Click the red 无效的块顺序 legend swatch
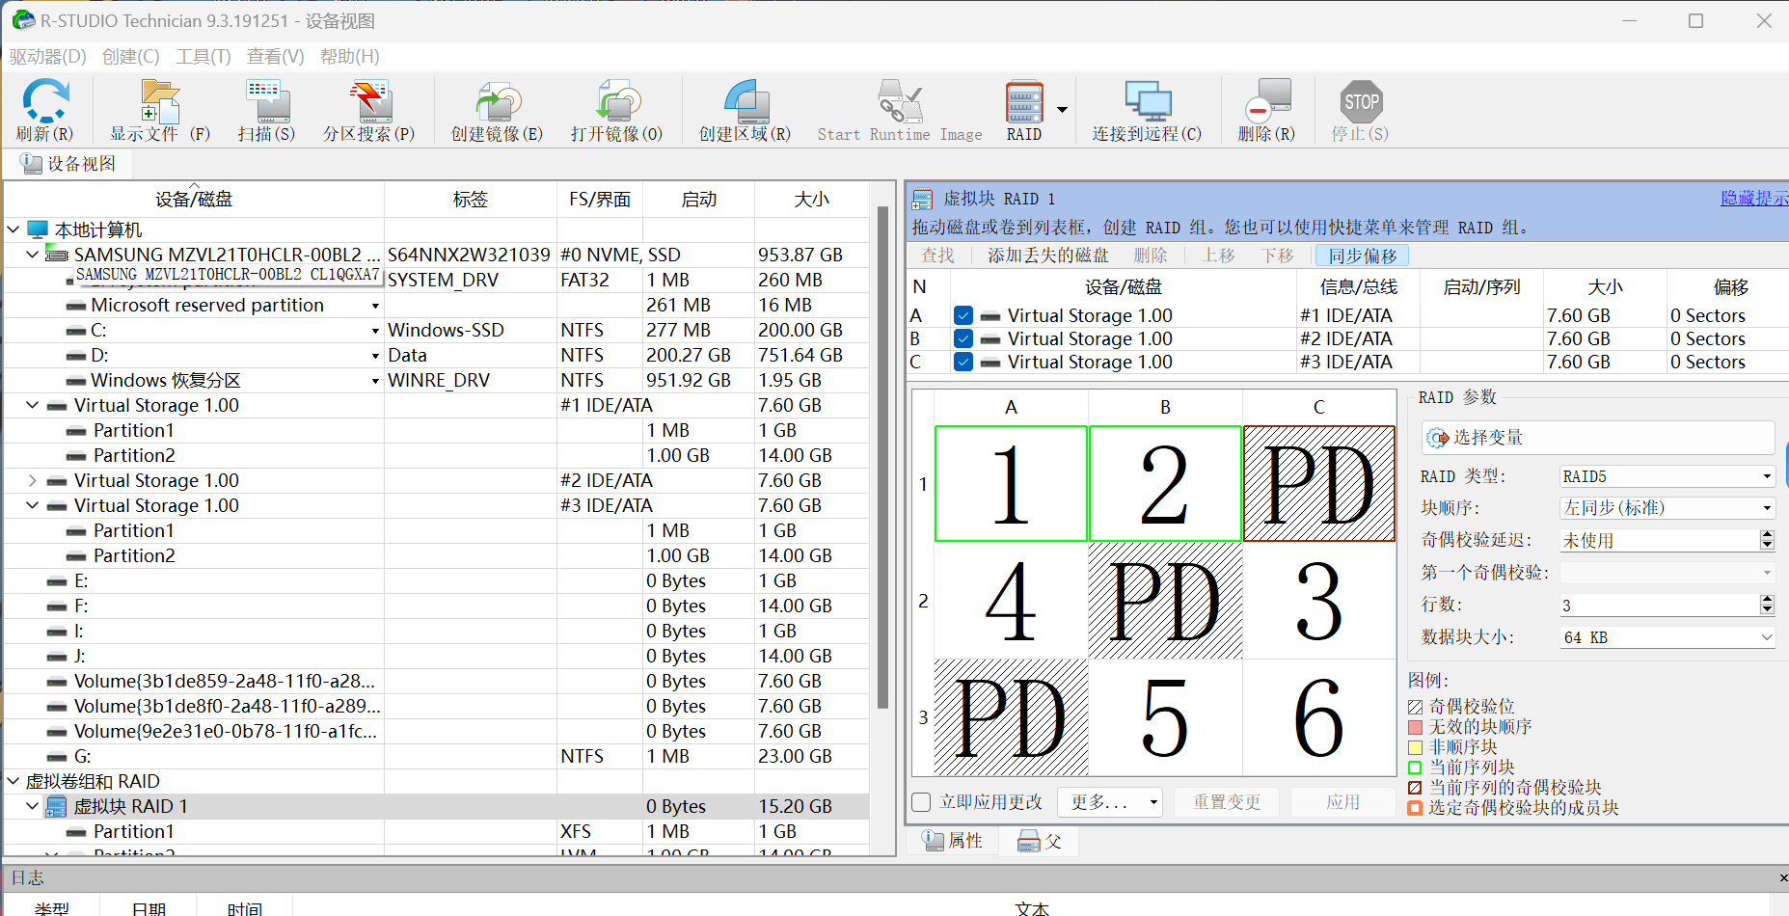Image resolution: width=1789 pixels, height=916 pixels. click(x=1415, y=728)
